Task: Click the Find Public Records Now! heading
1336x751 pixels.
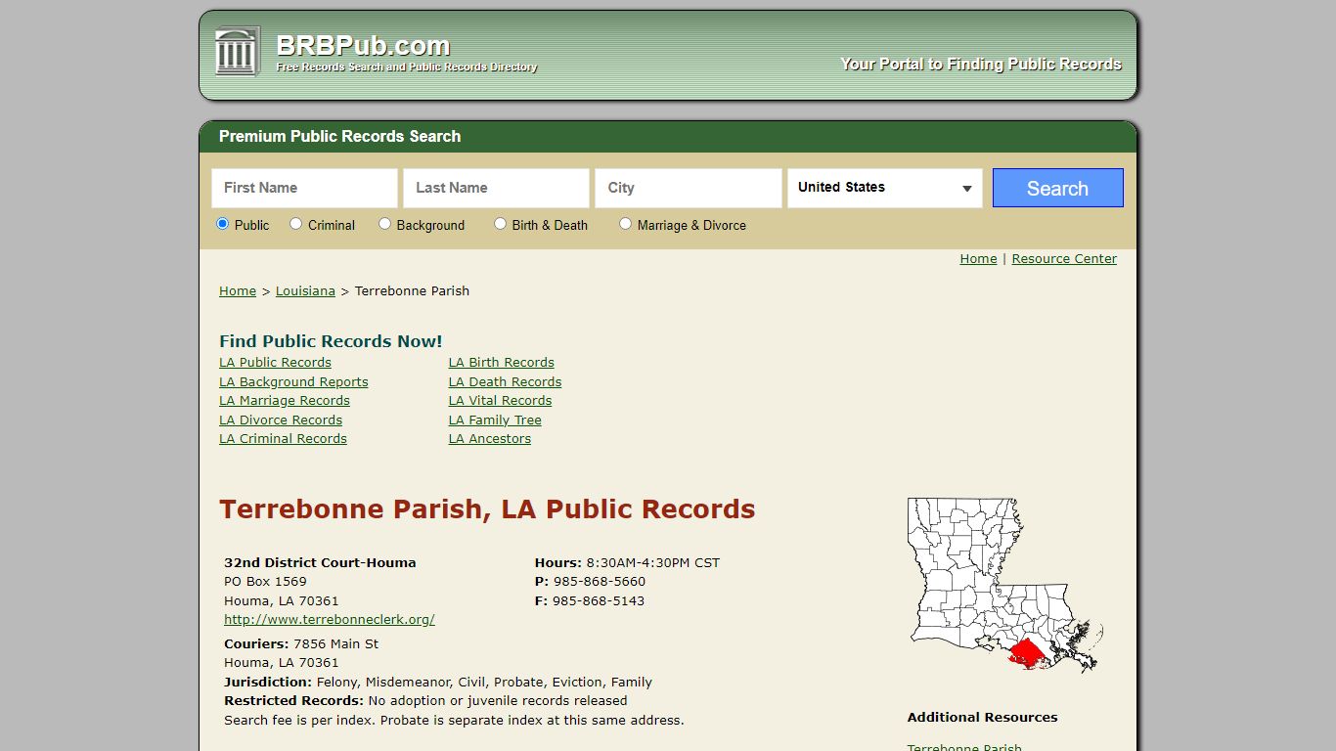Action: (x=331, y=341)
